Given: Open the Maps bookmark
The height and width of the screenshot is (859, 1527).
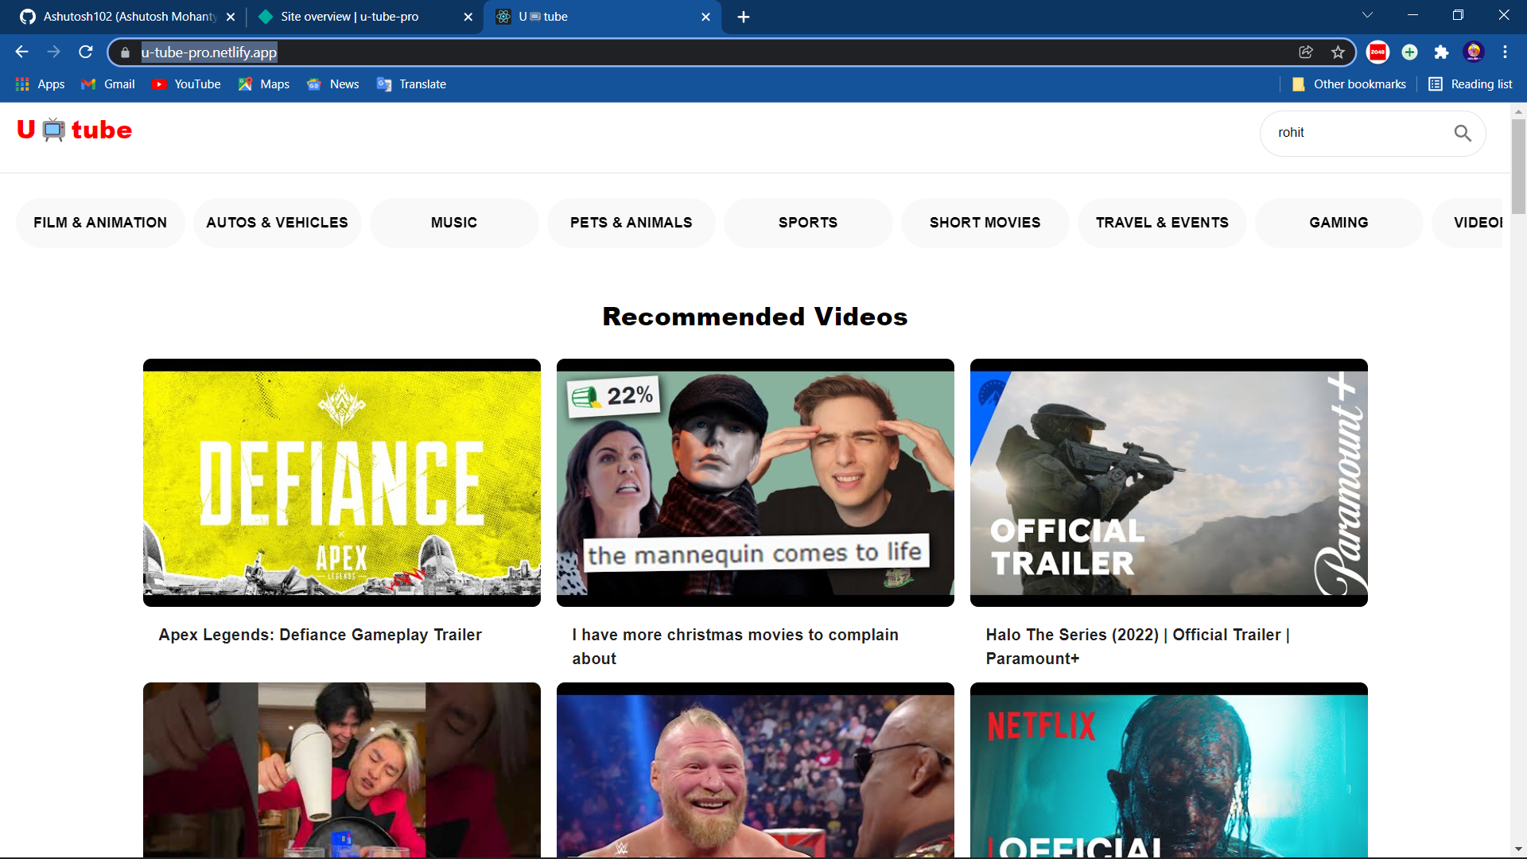Looking at the screenshot, I should tap(264, 84).
